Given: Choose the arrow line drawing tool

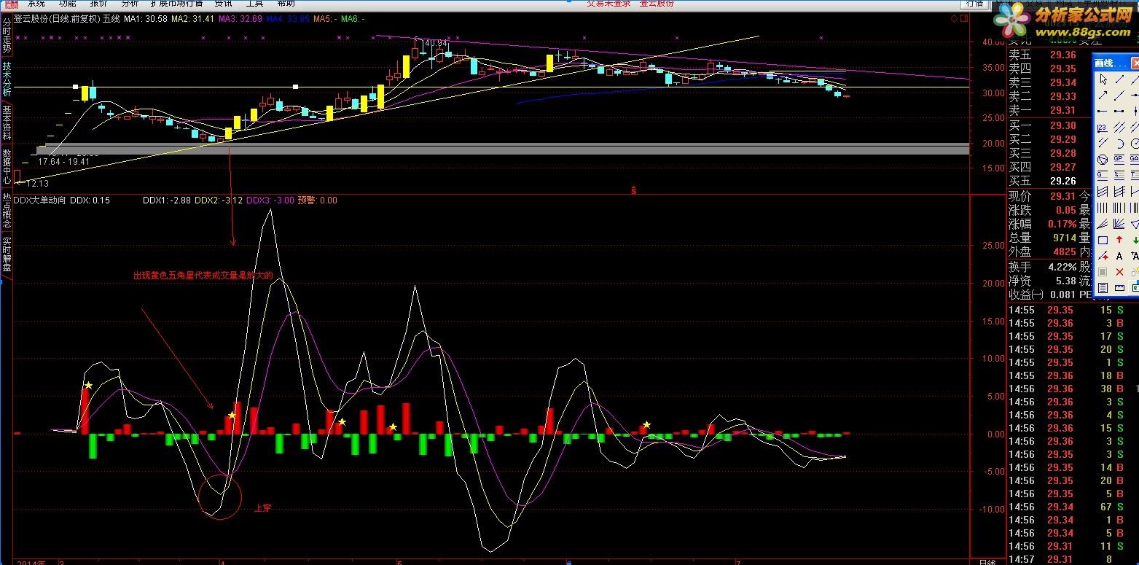Looking at the screenshot, I should pos(1103,94).
